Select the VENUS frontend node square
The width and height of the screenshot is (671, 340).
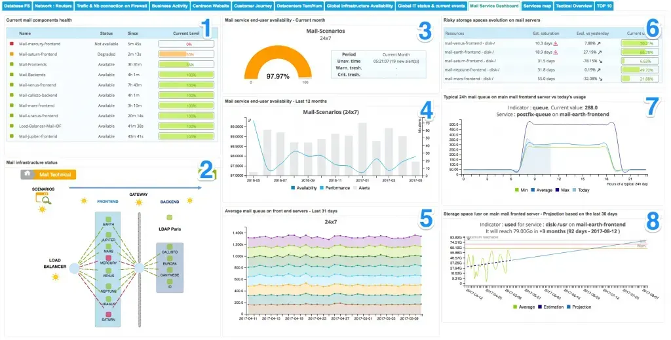pos(108,271)
